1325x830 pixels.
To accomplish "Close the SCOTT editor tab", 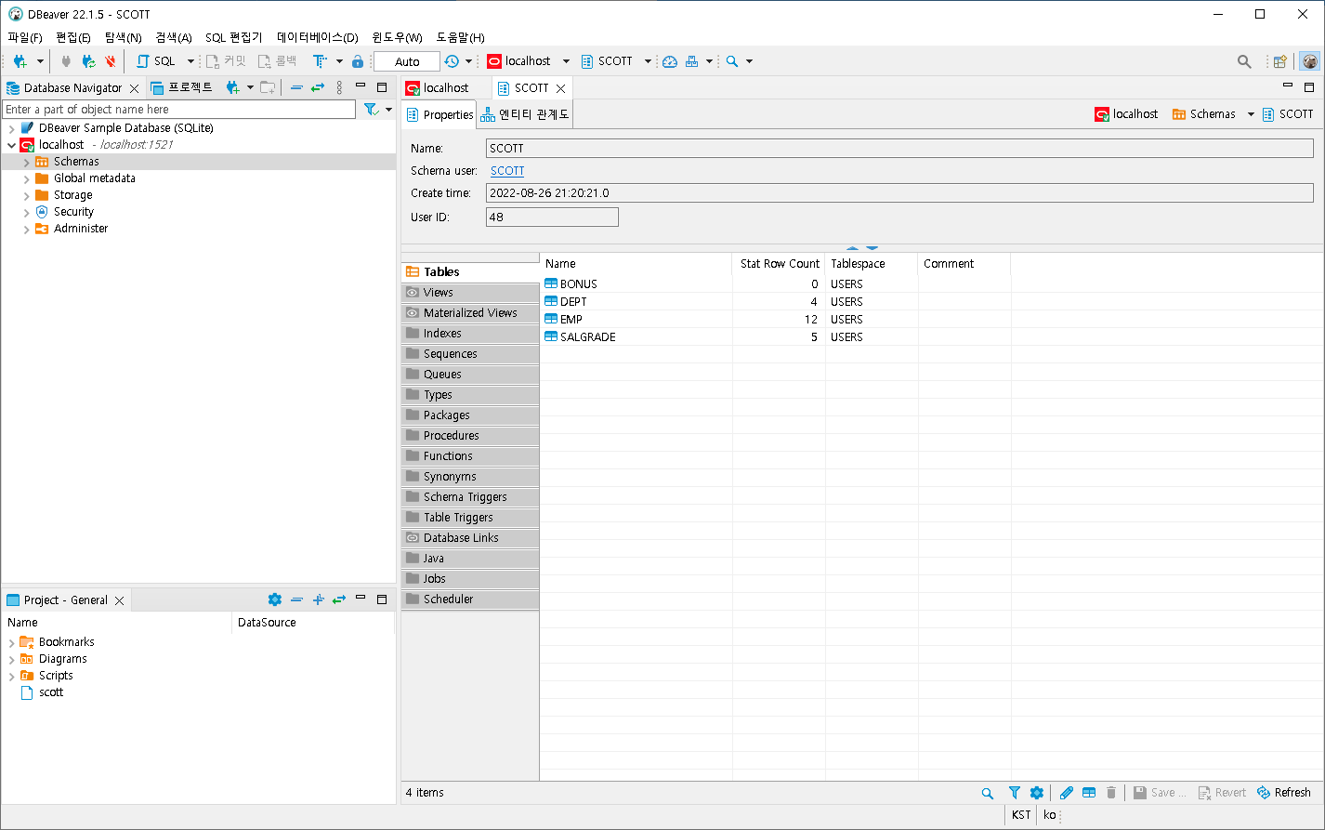I will (x=560, y=88).
